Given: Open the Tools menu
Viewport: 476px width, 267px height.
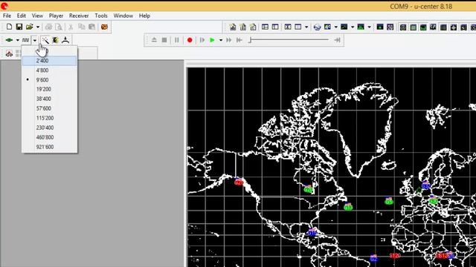Looking at the screenshot, I should click(x=101, y=16).
